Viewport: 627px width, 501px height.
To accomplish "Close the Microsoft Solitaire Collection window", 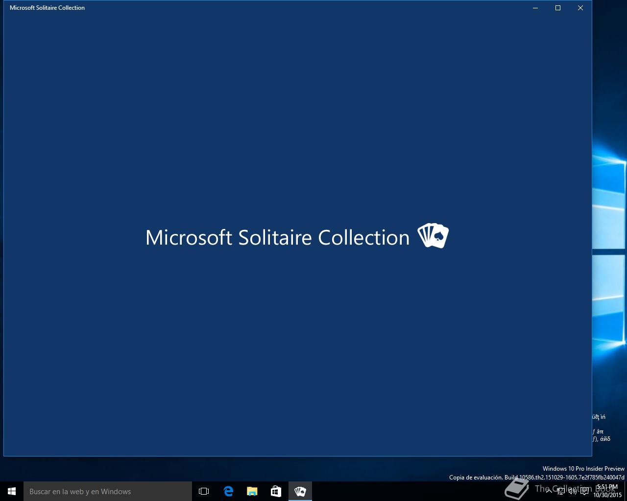I will [x=580, y=8].
